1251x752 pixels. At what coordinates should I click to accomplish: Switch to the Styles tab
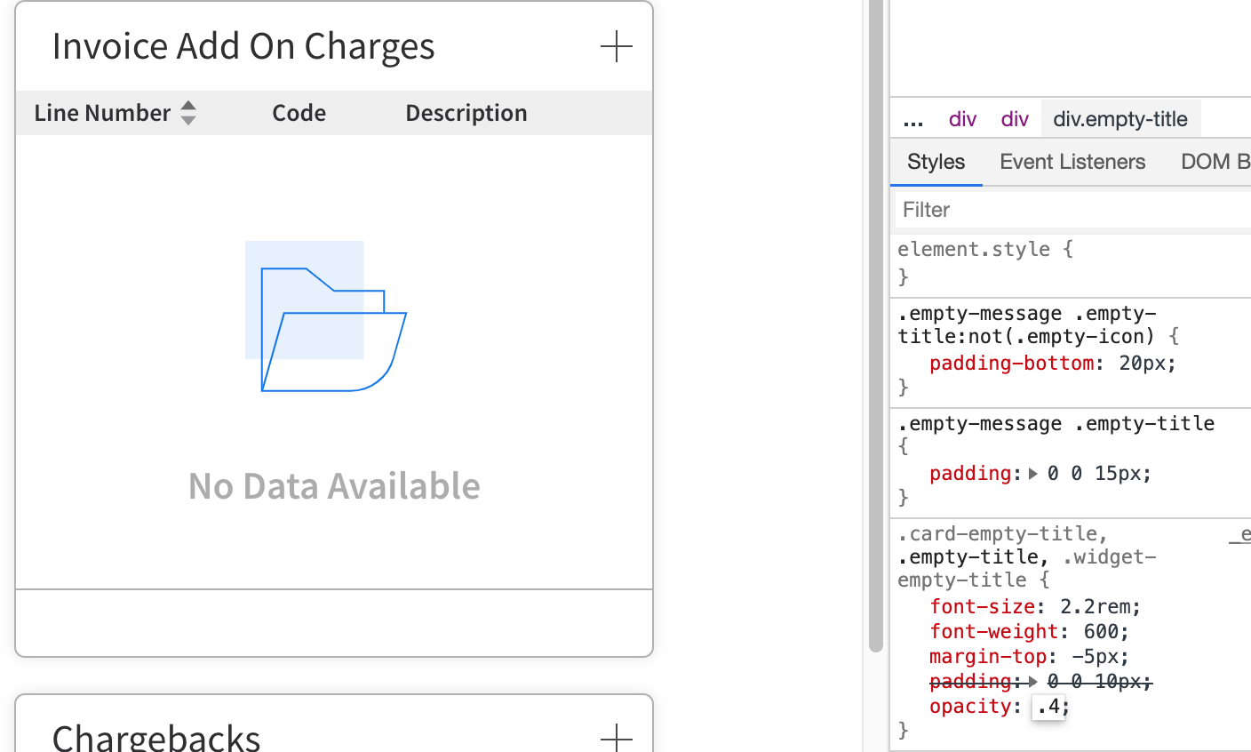pos(936,162)
